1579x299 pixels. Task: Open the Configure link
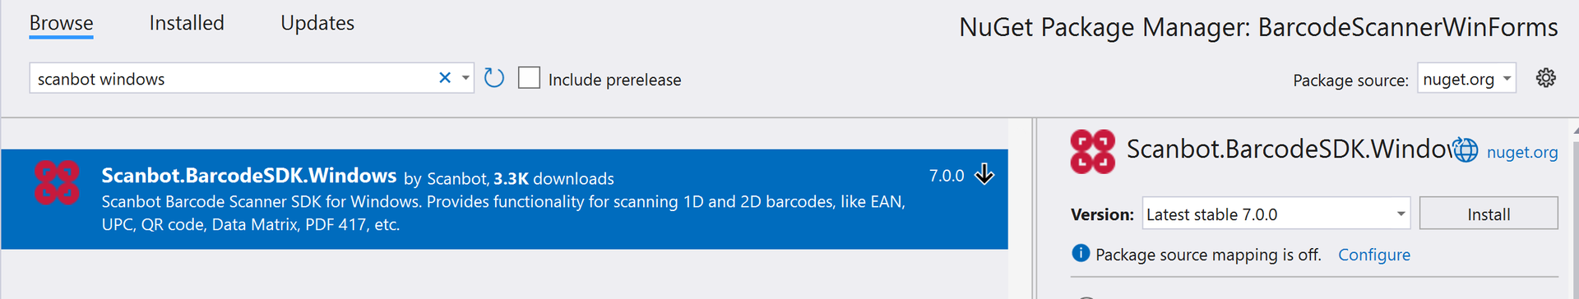coord(1374,255)
